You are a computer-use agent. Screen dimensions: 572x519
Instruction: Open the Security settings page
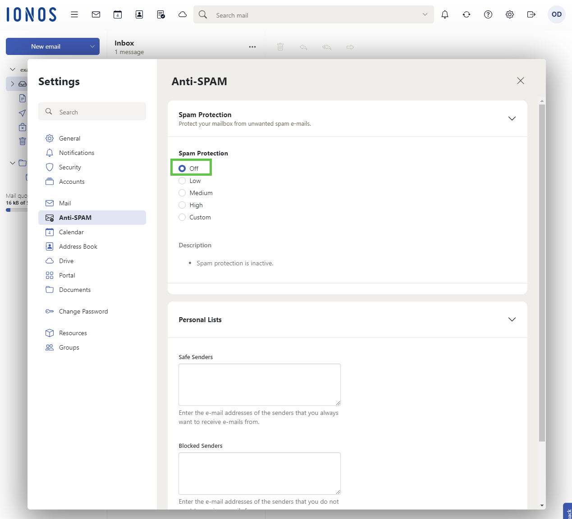click(70, 167)
